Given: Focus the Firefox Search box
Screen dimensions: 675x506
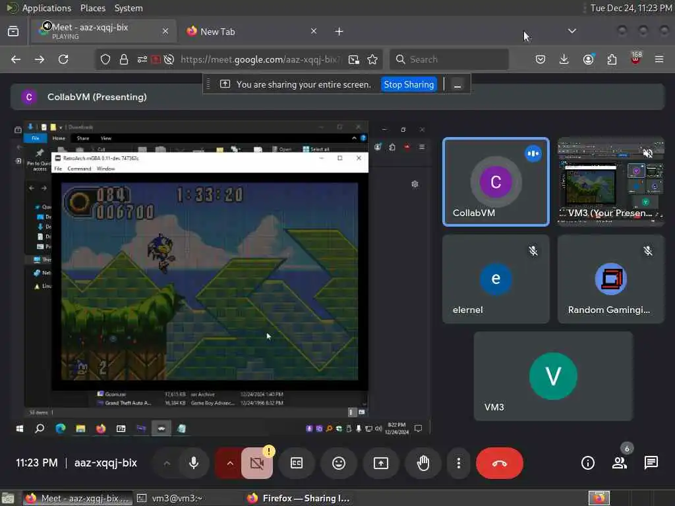Looking at the screenshot, I should [x=449, y=59].
